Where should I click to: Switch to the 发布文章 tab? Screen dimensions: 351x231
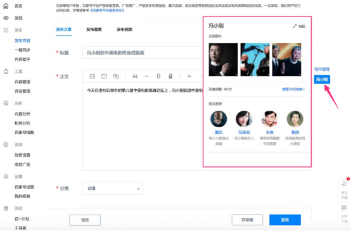63,29
